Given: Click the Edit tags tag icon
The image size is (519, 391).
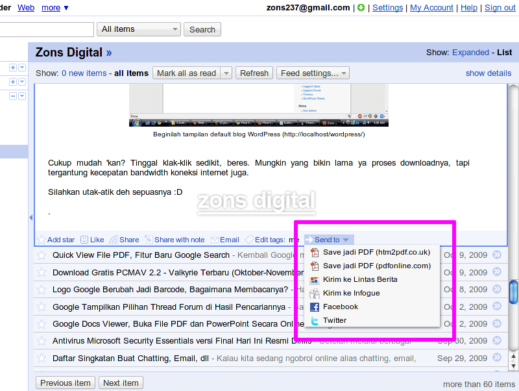Looking at the screenshot, I should (249, 239).
